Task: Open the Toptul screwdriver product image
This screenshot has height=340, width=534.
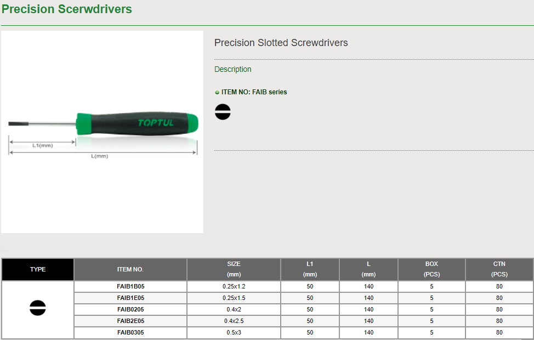Action: [x=102, y=132]
